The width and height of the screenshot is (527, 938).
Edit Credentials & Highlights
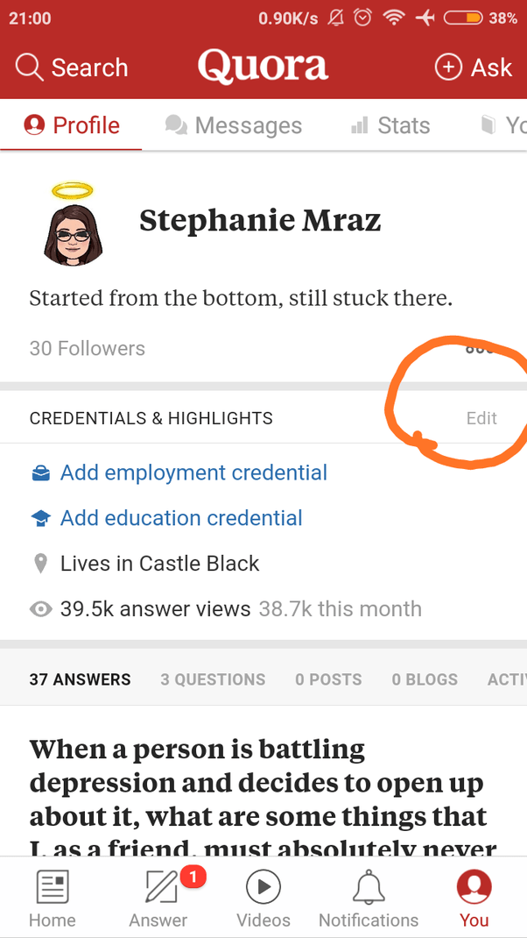click(x=481, y=418)
